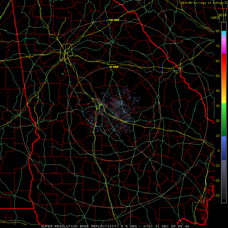The width and height of the screenshot is (228, 228).
Task: Click the 40 value on the dBZ scale
Action: point(218,91)
